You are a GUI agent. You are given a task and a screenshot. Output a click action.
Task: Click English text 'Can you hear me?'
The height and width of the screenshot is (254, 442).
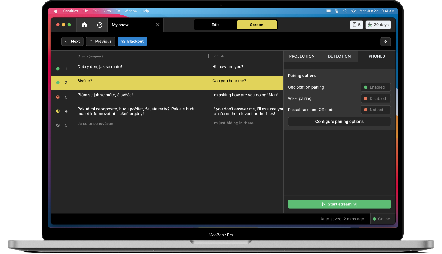point(229,81)
